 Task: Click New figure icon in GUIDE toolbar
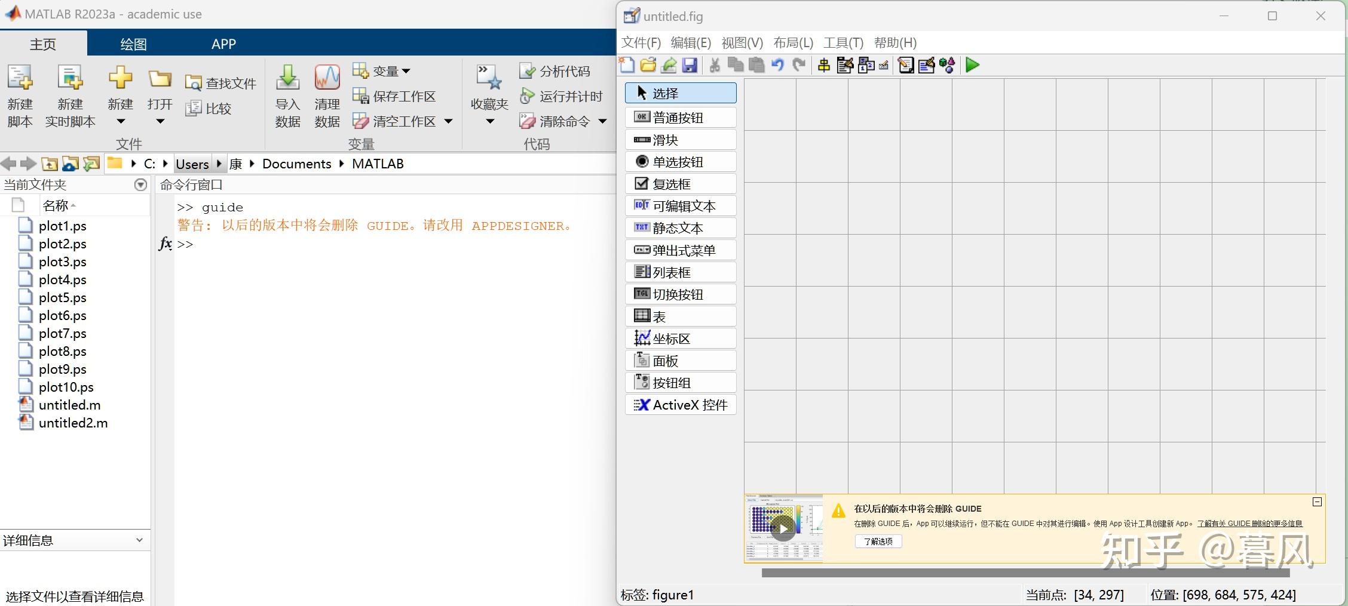click(x=627, y=64)
